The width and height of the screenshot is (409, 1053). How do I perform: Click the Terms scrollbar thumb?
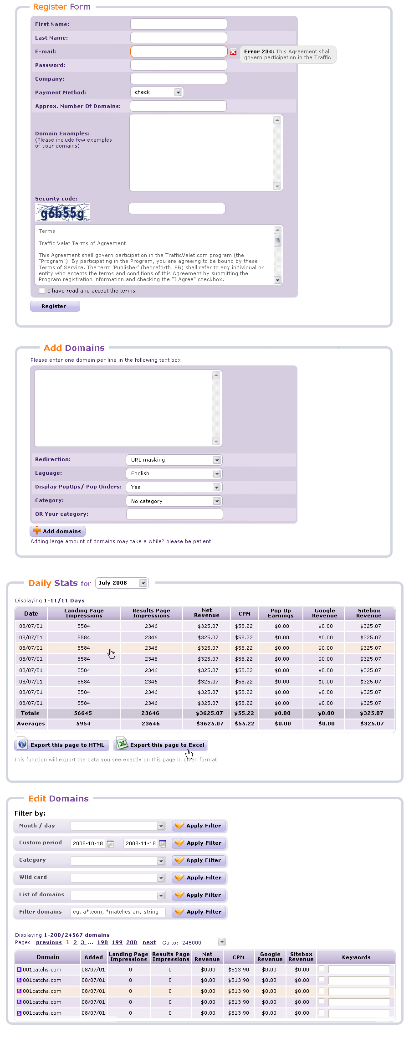277,241
